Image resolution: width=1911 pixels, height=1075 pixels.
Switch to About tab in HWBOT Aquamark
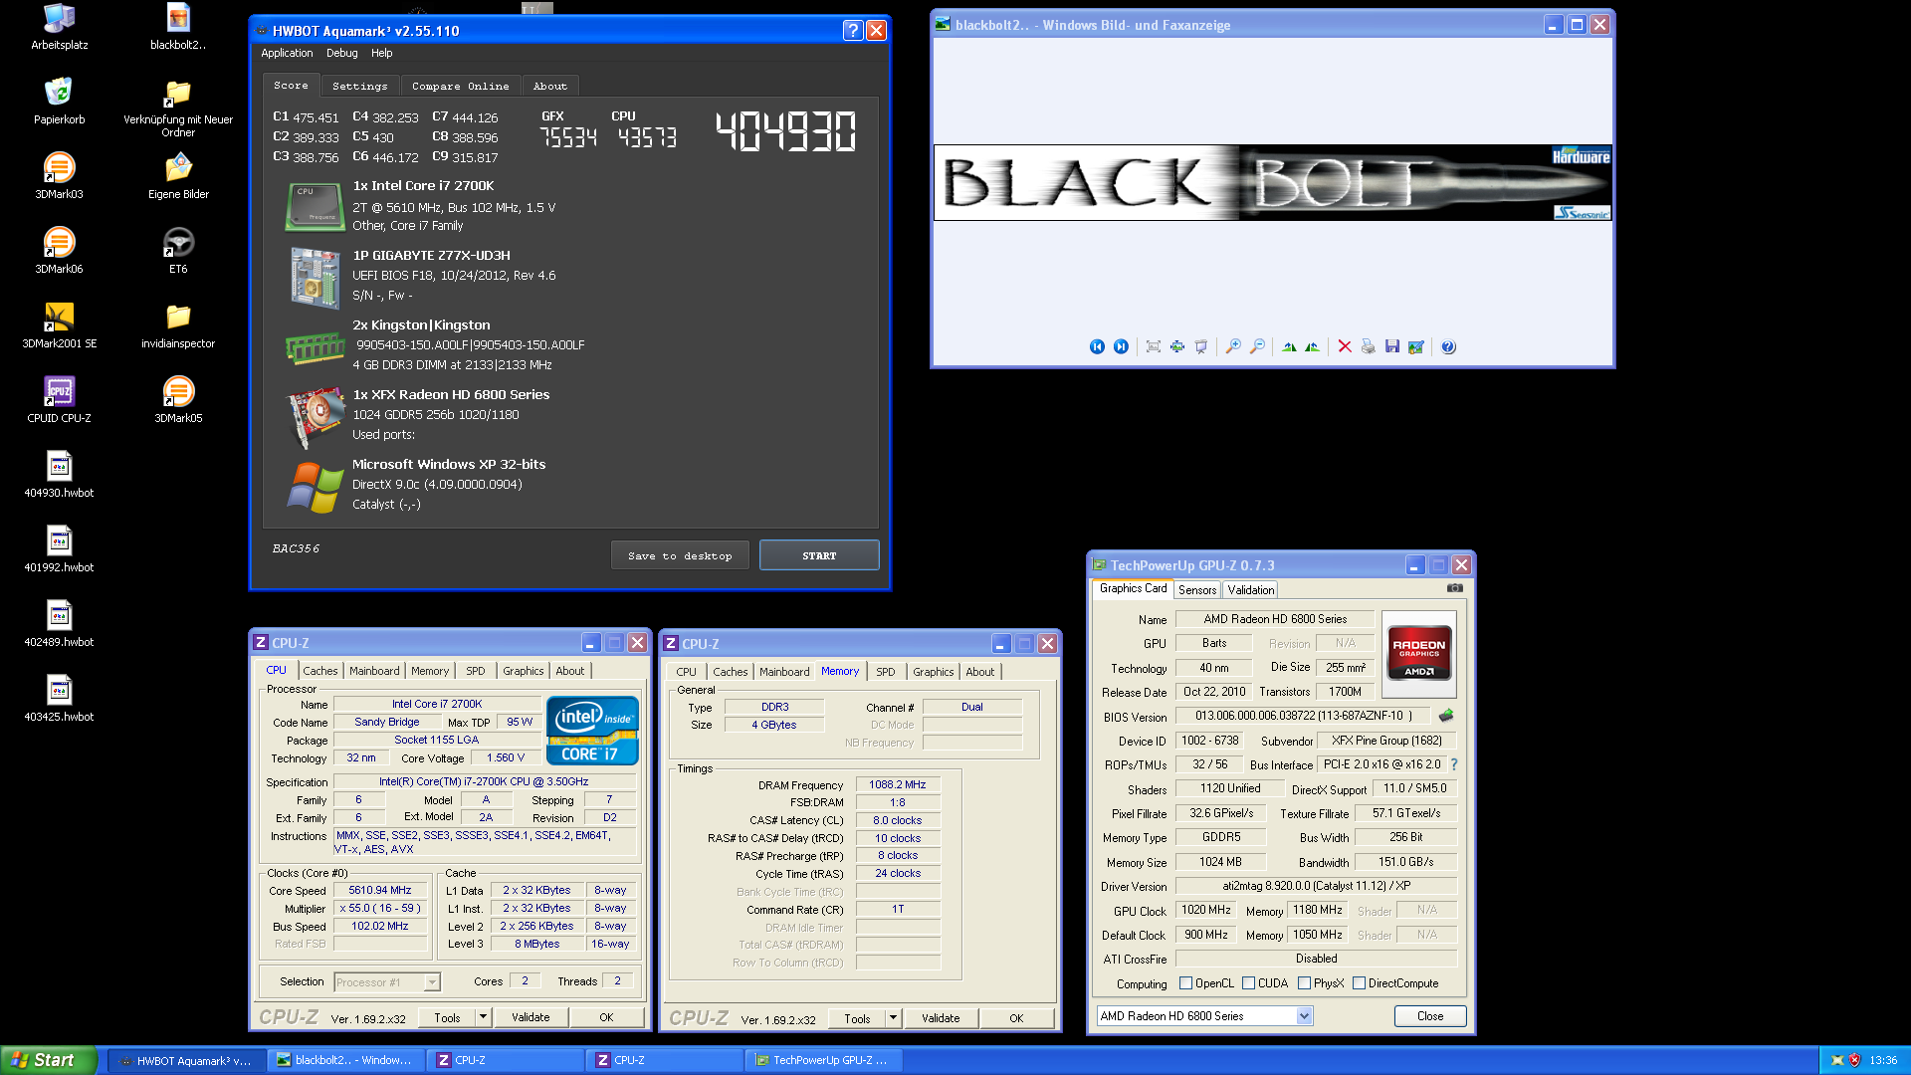(549, 86)
